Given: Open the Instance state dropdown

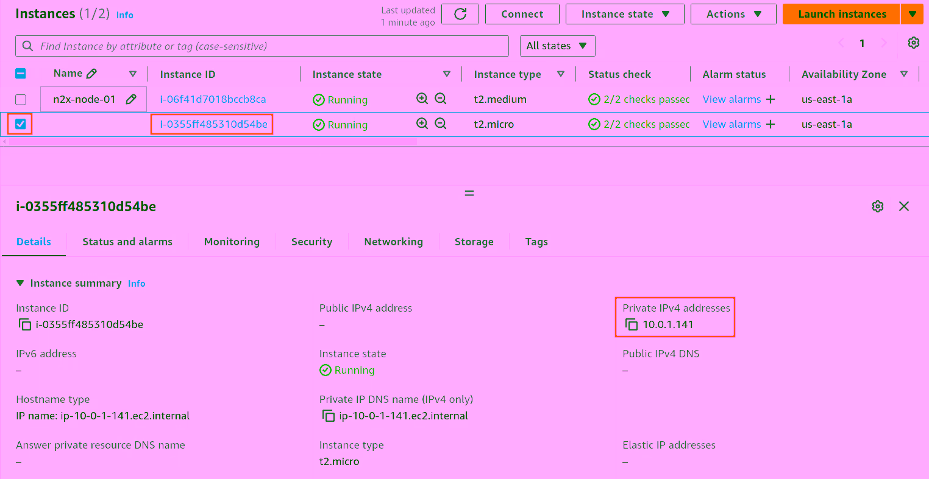Looking at the screenshot, I should (x=624, y=13).
